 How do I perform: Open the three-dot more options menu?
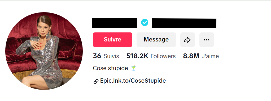coord(207,40)
